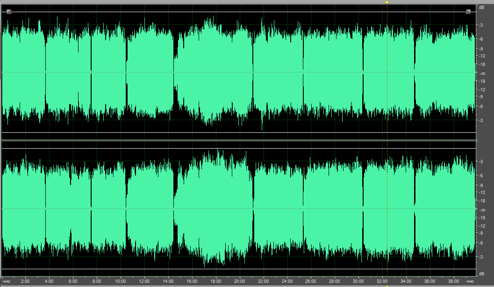Click the dB label atop amplitude scale
This screenshot has width=494, height=287.
coord(480,7)
